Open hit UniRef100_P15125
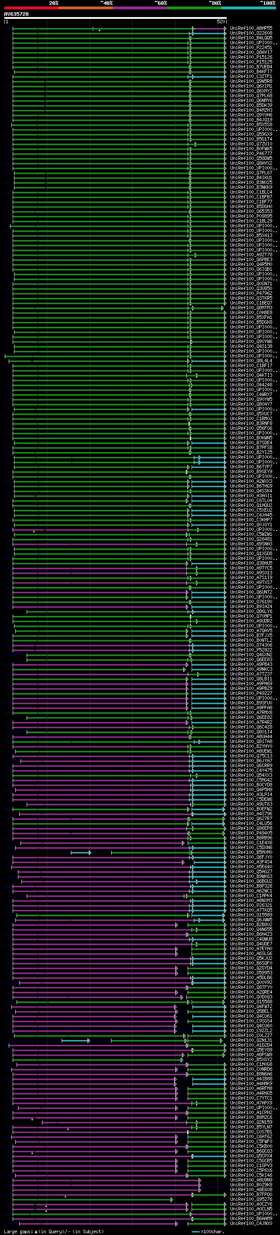The width and height of the screenshot is (280, 1235). (x=251, y=62)
